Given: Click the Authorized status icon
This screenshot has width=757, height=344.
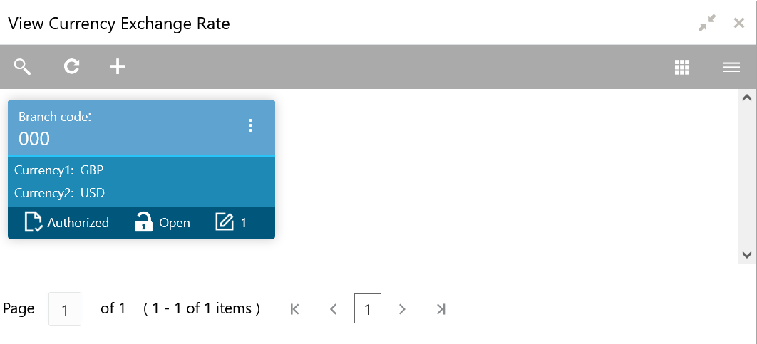Looking at the screenshot, I should pyautogui.click(x=34, y=222).
